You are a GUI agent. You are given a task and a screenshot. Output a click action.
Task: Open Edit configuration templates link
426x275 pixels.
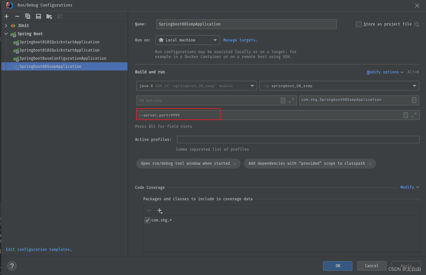39,250
